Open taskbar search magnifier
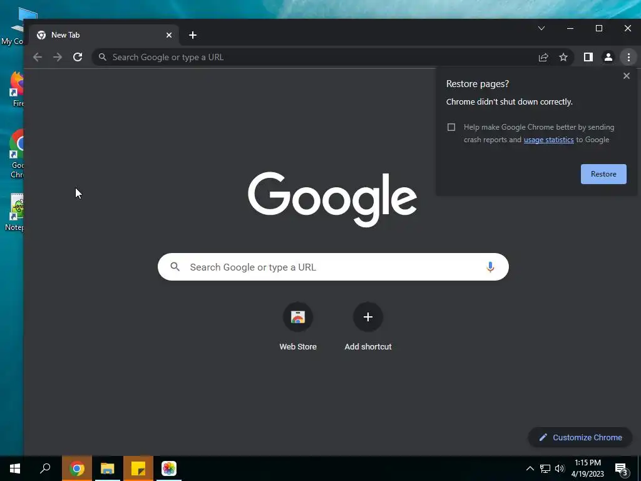The image size is (641, 481). 45,468
